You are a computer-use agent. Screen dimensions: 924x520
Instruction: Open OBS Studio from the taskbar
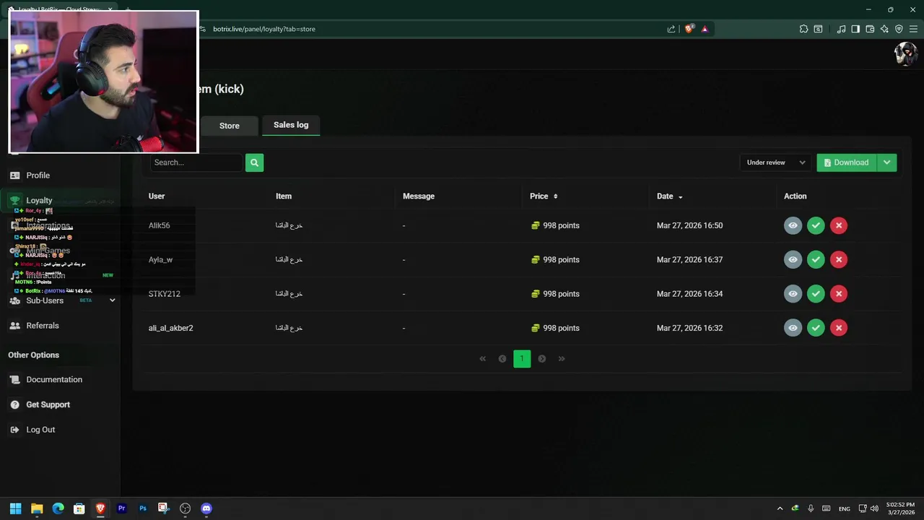point(186,508)
